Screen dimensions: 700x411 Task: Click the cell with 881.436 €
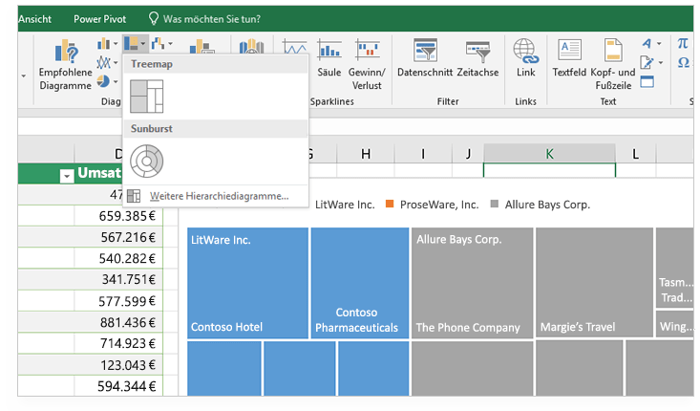[x=118, y=322]
